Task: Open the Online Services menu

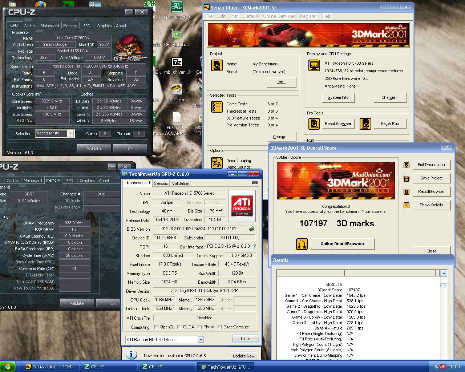Action: pos(279,16)
